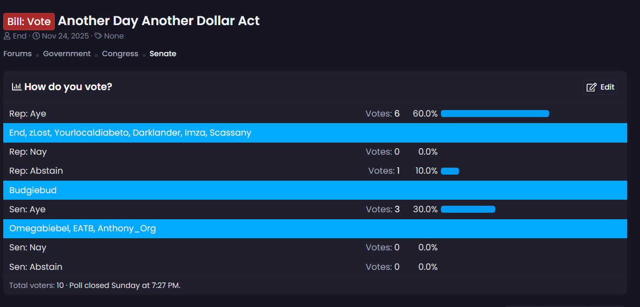Click the user icon beside End
Screen dimensions: 640x307
[x=7, y=36]
